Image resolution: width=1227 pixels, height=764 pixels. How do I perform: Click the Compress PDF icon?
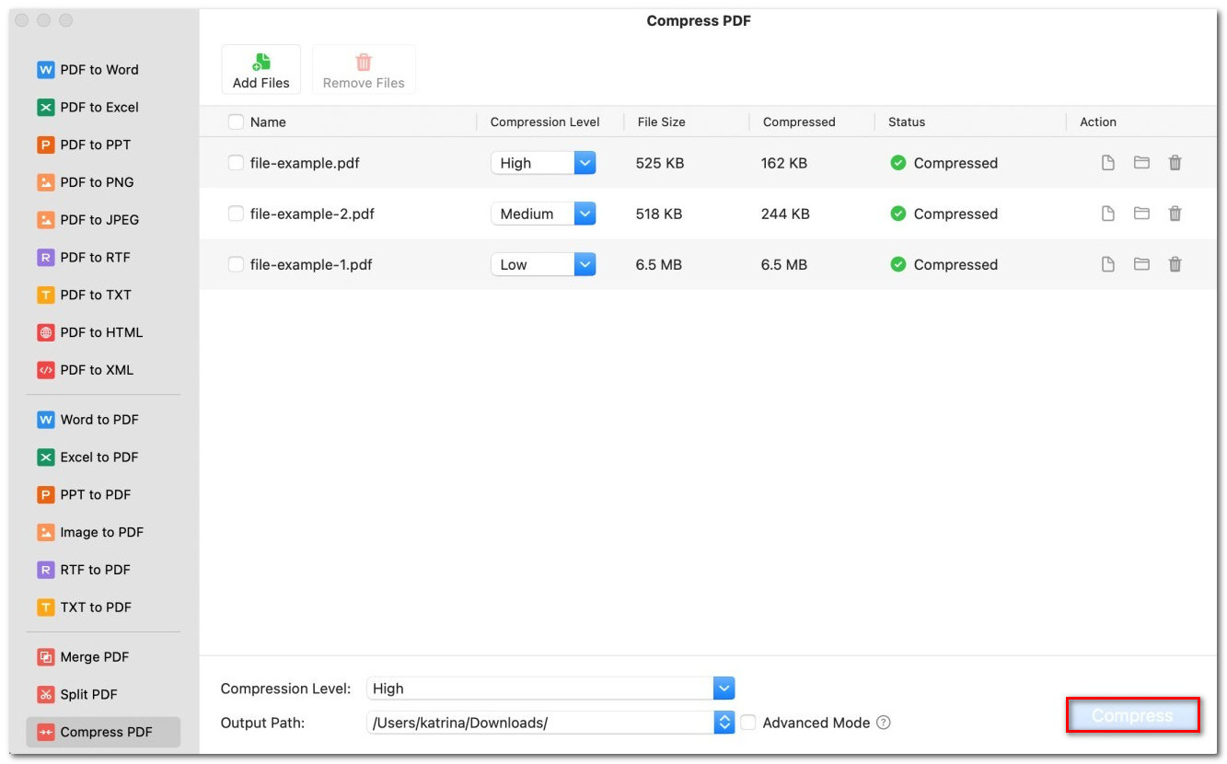46,733
